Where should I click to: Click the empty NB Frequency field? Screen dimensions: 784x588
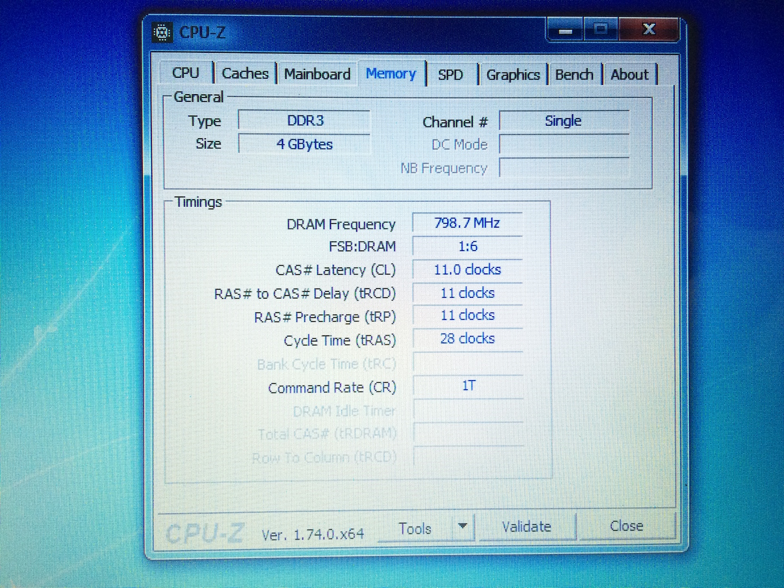point(564,168)
